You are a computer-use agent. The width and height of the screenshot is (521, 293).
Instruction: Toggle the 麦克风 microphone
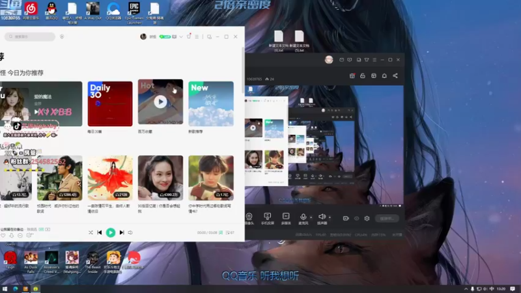pos(303,219)
